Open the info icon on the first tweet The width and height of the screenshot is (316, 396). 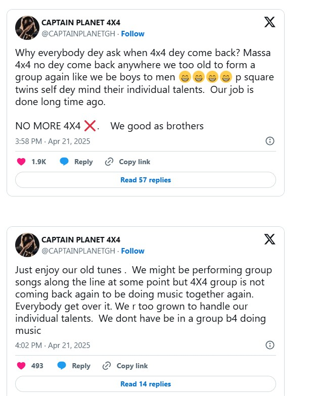pyautogui.click(x=270, y=141)
